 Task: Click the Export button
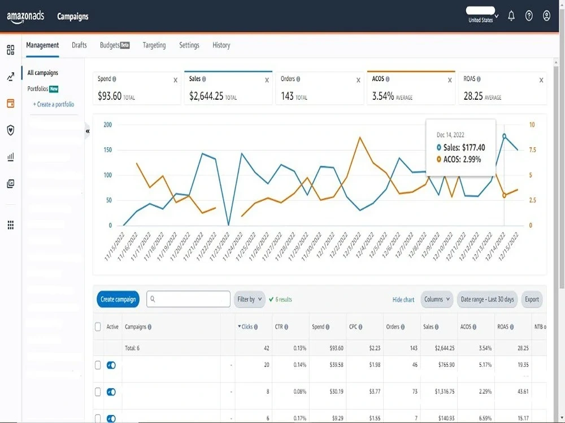pos(532,299)
